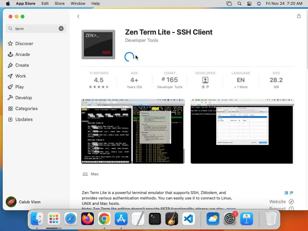Open Finder from the Dock

point(37,219)
